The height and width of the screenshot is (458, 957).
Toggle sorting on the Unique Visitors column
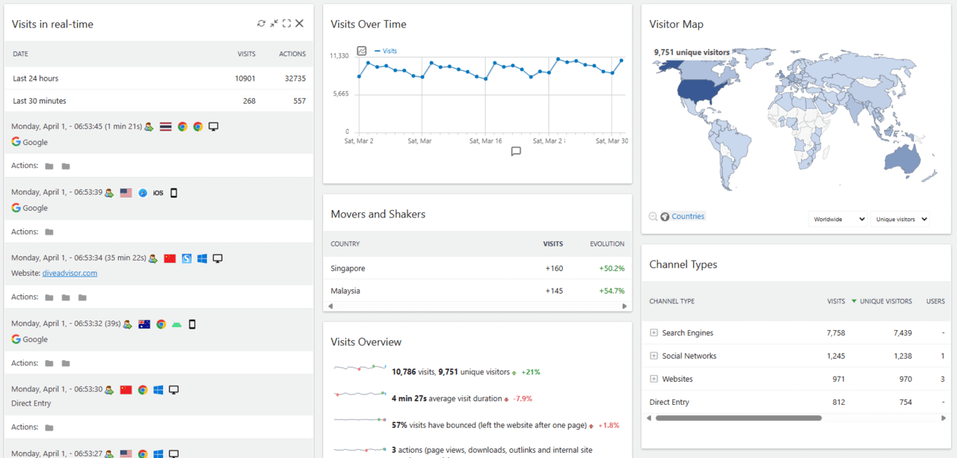pos(886,301)
